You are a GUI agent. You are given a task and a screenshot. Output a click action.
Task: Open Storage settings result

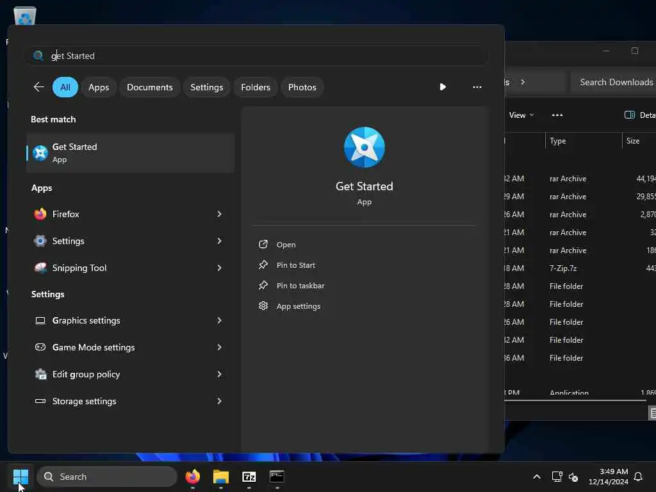(120, 401)
